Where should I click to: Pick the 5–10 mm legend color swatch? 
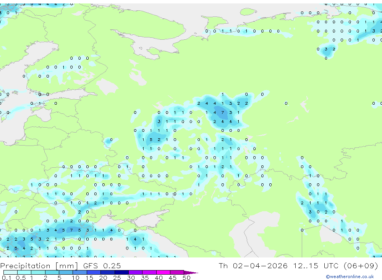(x=66, y=272)
